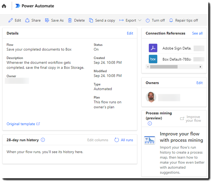Screen dimensions: 211x181
Task: Open the Adobe Sign connection icon
Action: (153, 48)
